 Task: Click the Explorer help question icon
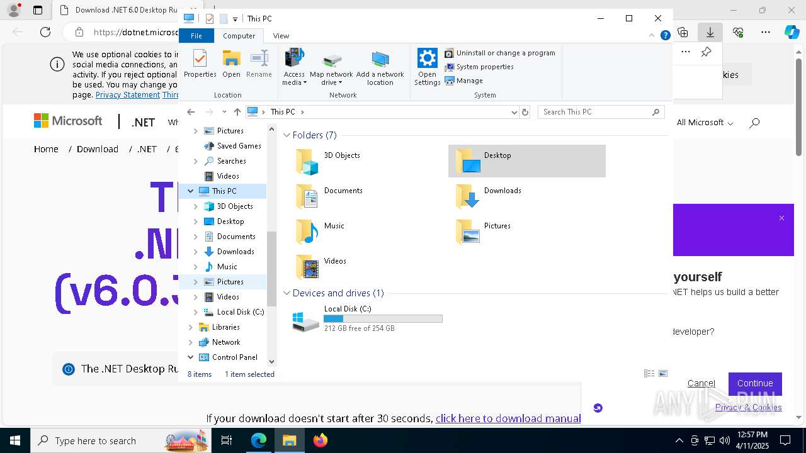point(665,36)
